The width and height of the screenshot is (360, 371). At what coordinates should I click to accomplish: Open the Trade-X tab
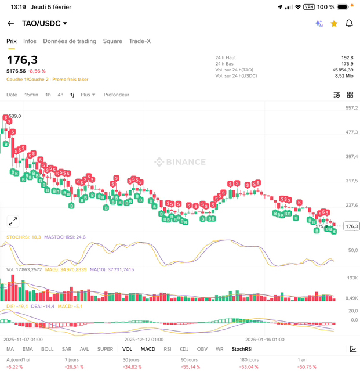click(140, 41)
